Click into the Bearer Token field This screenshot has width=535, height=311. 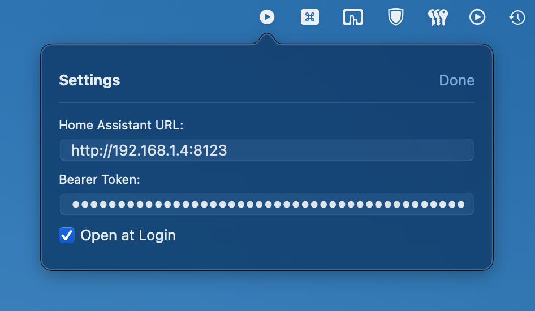(x=267, y=204)
